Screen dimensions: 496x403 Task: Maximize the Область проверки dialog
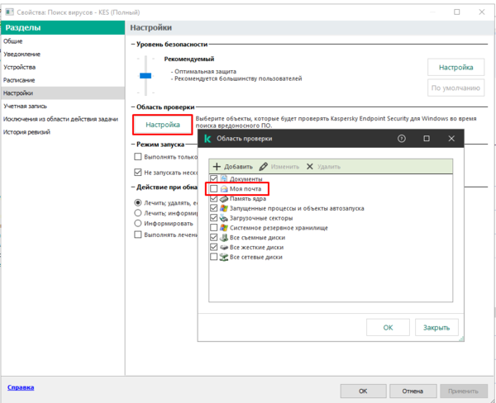click(x=427, y=139)
